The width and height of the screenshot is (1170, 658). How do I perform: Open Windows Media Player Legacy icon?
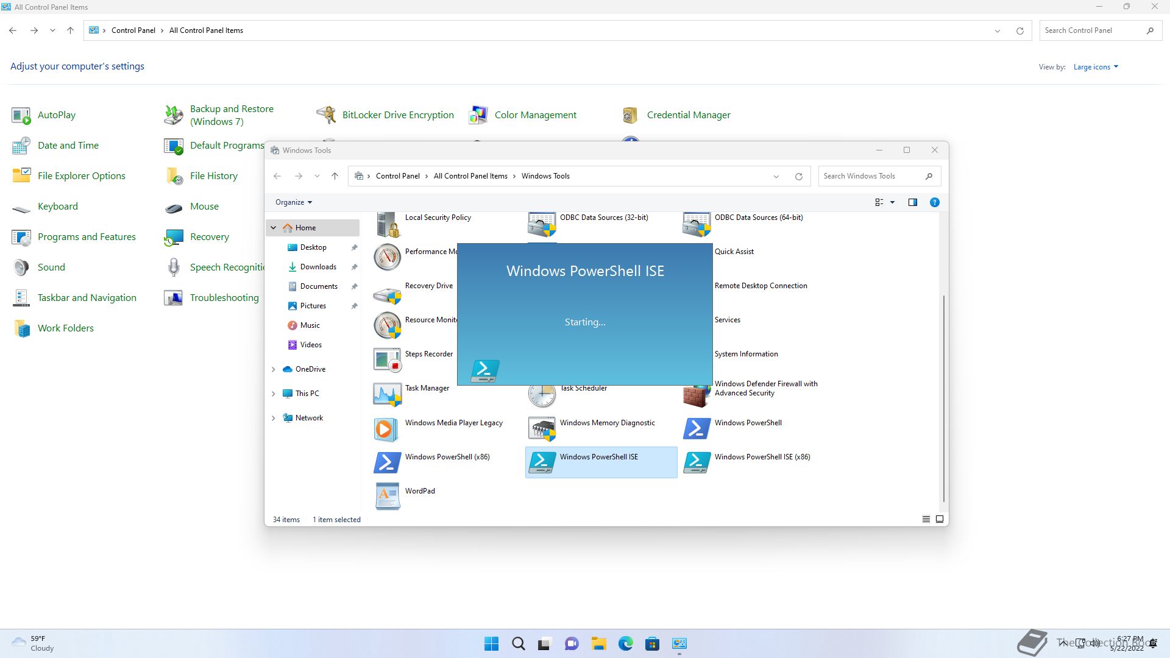coord(387,428)
